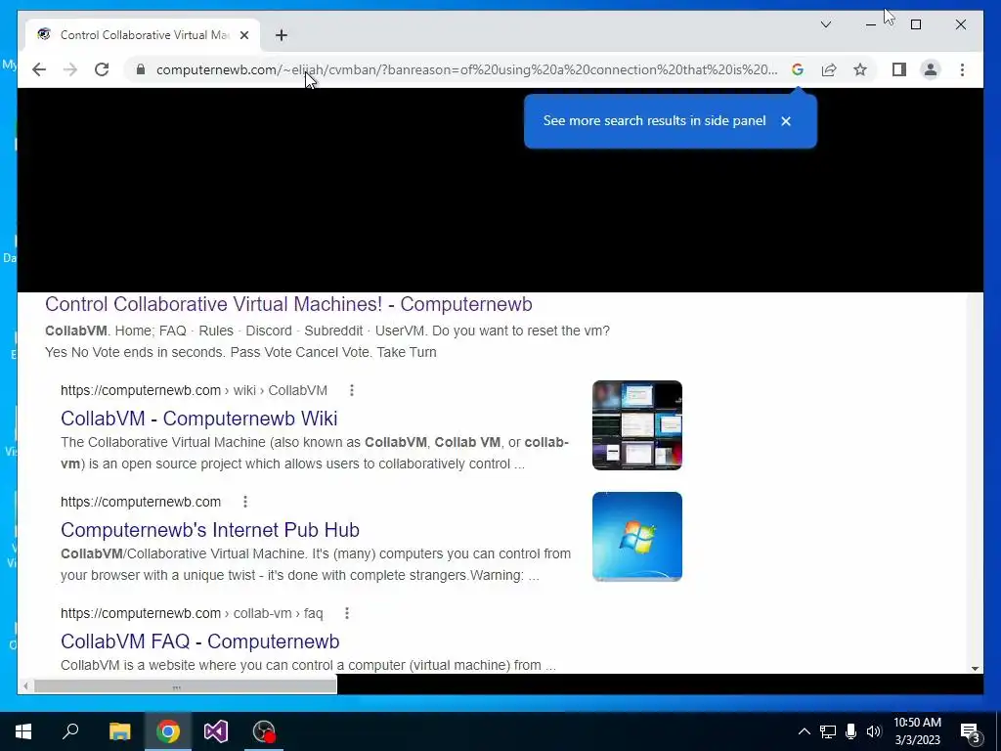Click the 'https://computernewb.com › wiki › CollabVM' breadcrumb
1001x751 pixels.
point(195,390)
